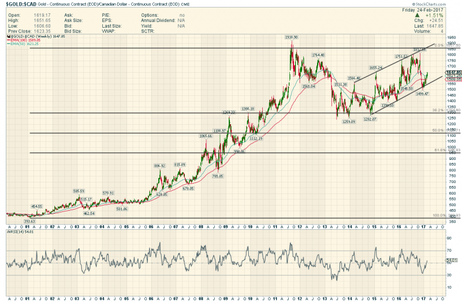
Task: Click the price label 628.85
Action: coord(162,195)
